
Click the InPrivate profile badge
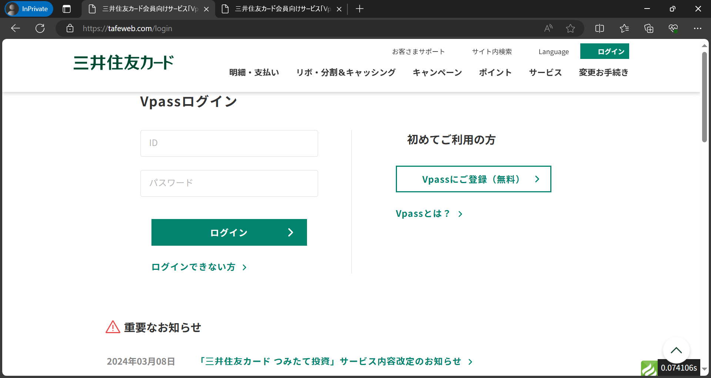[29, 9]
